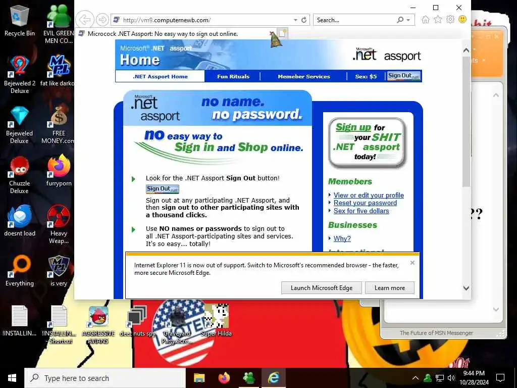
Task: Open 'View or edit your profile' link
Action: point(369,195)
